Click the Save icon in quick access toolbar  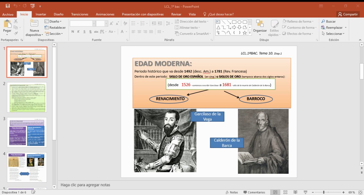click(x=7, y=6)
